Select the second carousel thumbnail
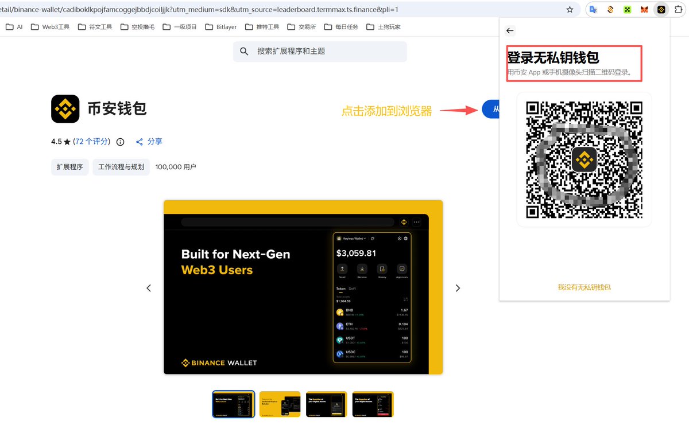This screenshot has width=689, height=425. (x=280, y=404)
